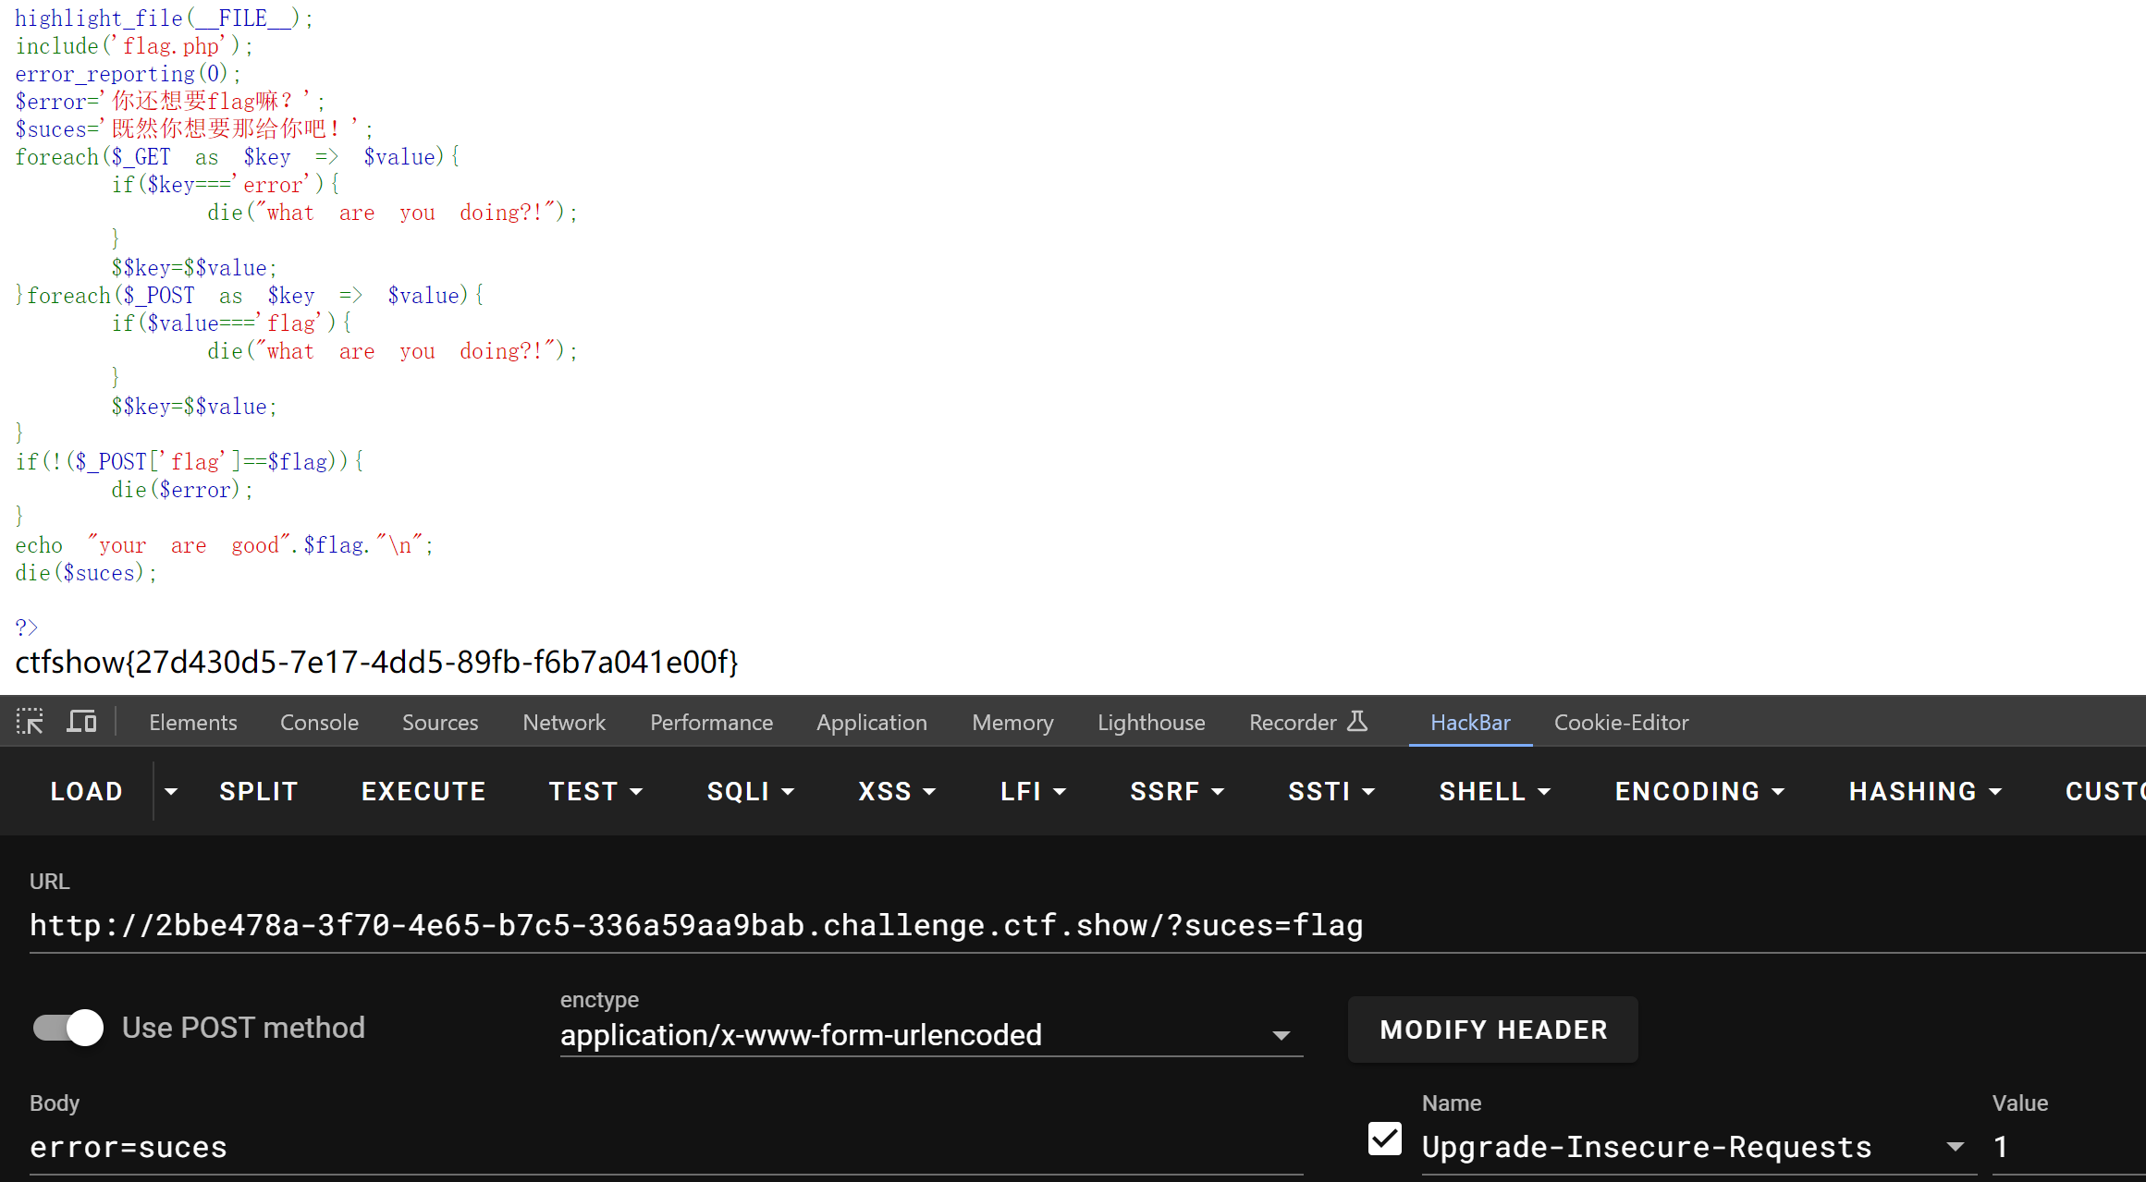Click the $suces= assignment code line
Viewport: 2146px width, 1182px height.
coord(194,129)
